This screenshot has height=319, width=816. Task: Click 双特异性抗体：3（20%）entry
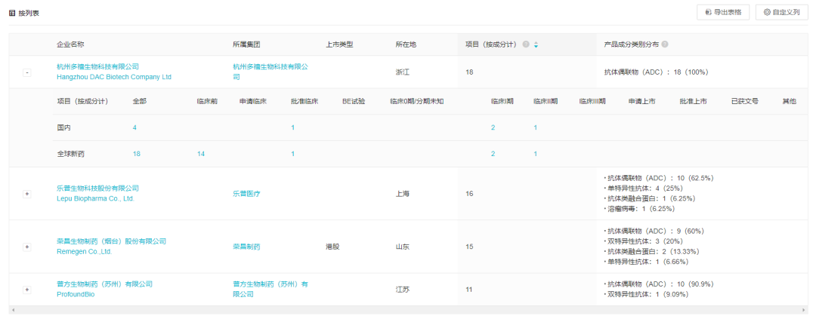[x=645, y=241]
